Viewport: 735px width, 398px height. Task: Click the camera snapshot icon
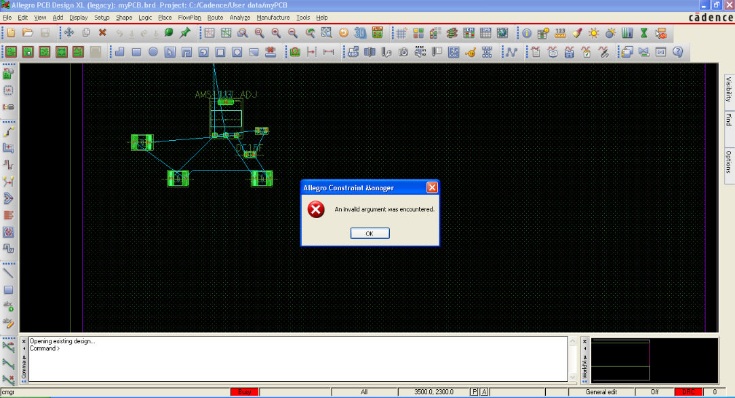pyautogui.click(x=403, y=52)
